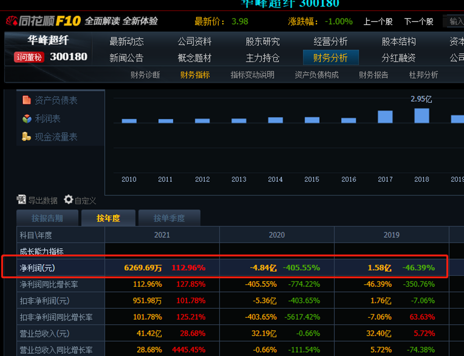464x356 pixels.
Task: Select the 净利润(元) row label
Action: tap(37, 268)
